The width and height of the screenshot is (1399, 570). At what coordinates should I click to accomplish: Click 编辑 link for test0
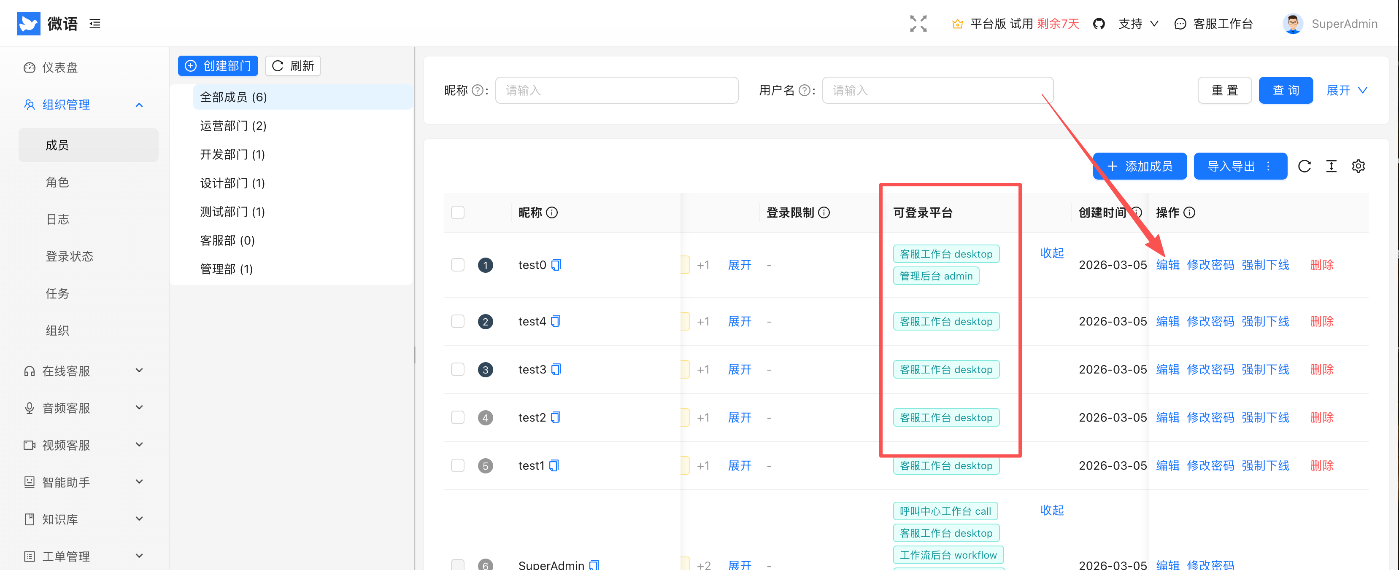(1168, 265)
